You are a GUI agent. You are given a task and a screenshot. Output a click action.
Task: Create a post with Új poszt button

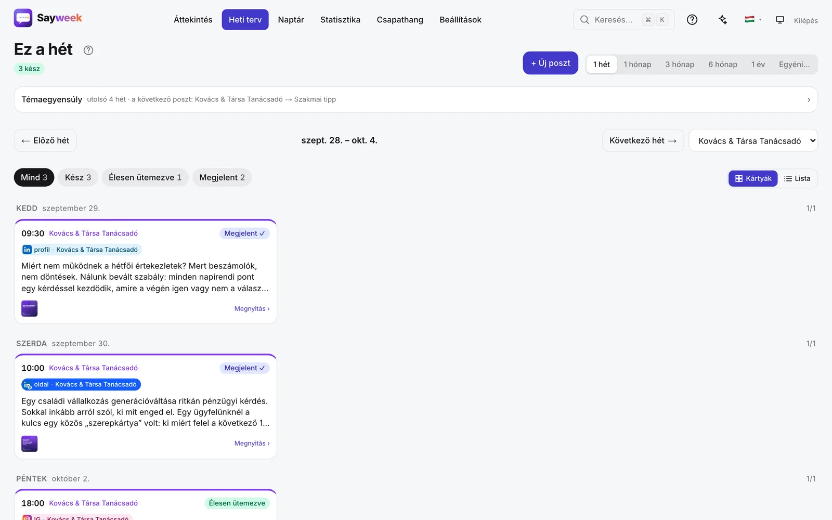551,63
